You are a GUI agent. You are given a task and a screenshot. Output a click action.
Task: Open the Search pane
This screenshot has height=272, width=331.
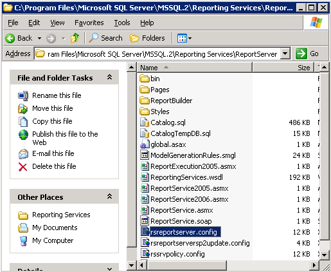click(105, 38)
